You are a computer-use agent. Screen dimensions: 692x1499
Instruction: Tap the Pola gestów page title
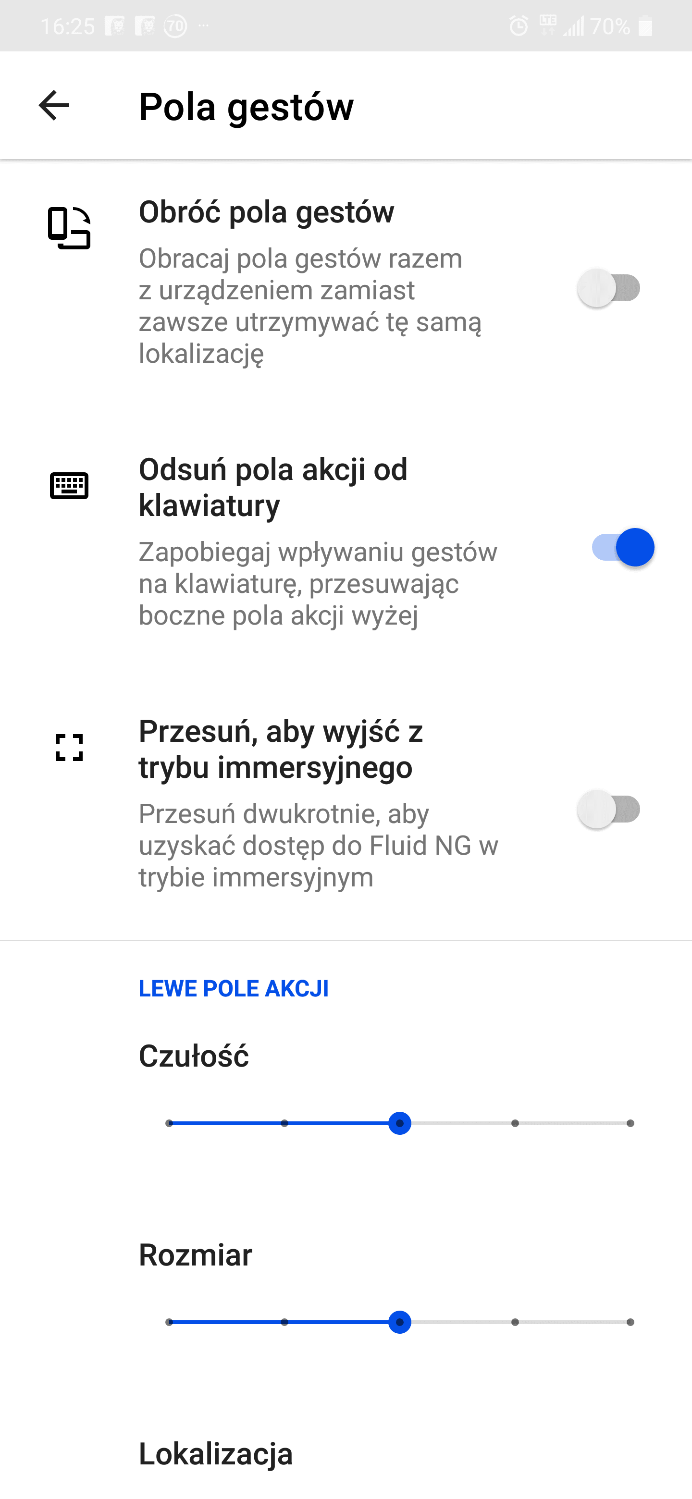point(246,107)
